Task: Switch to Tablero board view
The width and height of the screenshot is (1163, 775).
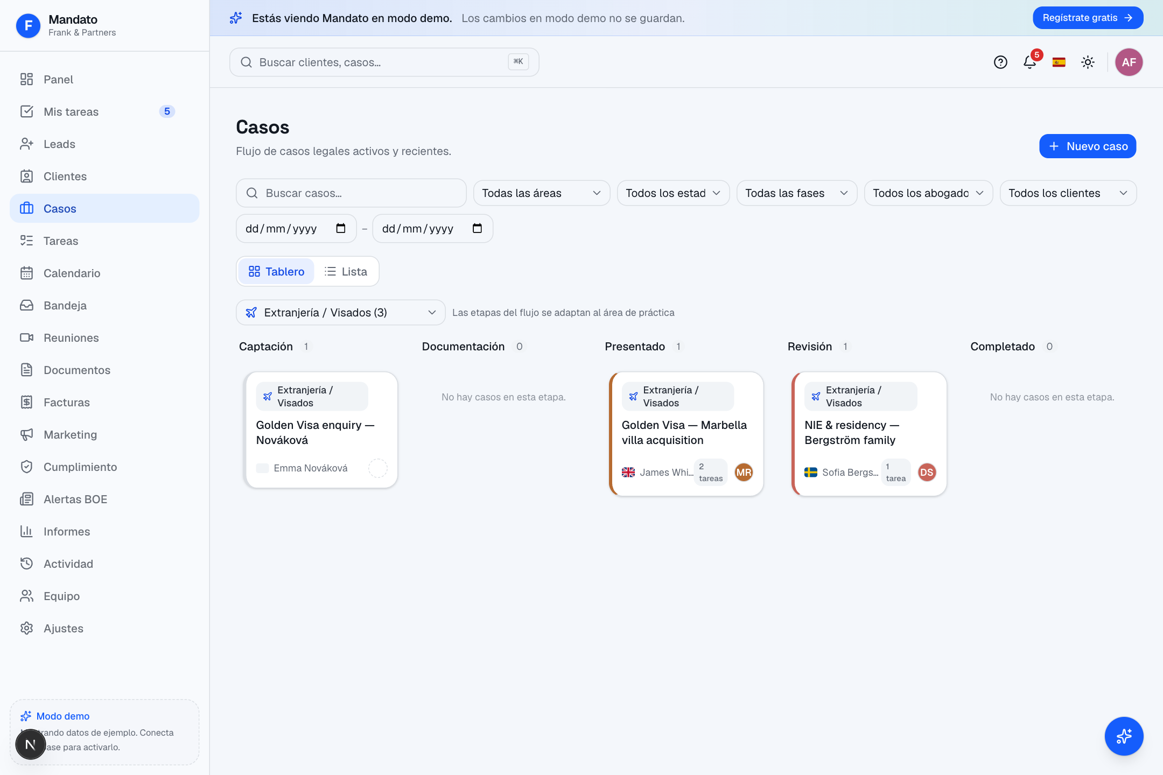Action: click(x=276, y=271)
